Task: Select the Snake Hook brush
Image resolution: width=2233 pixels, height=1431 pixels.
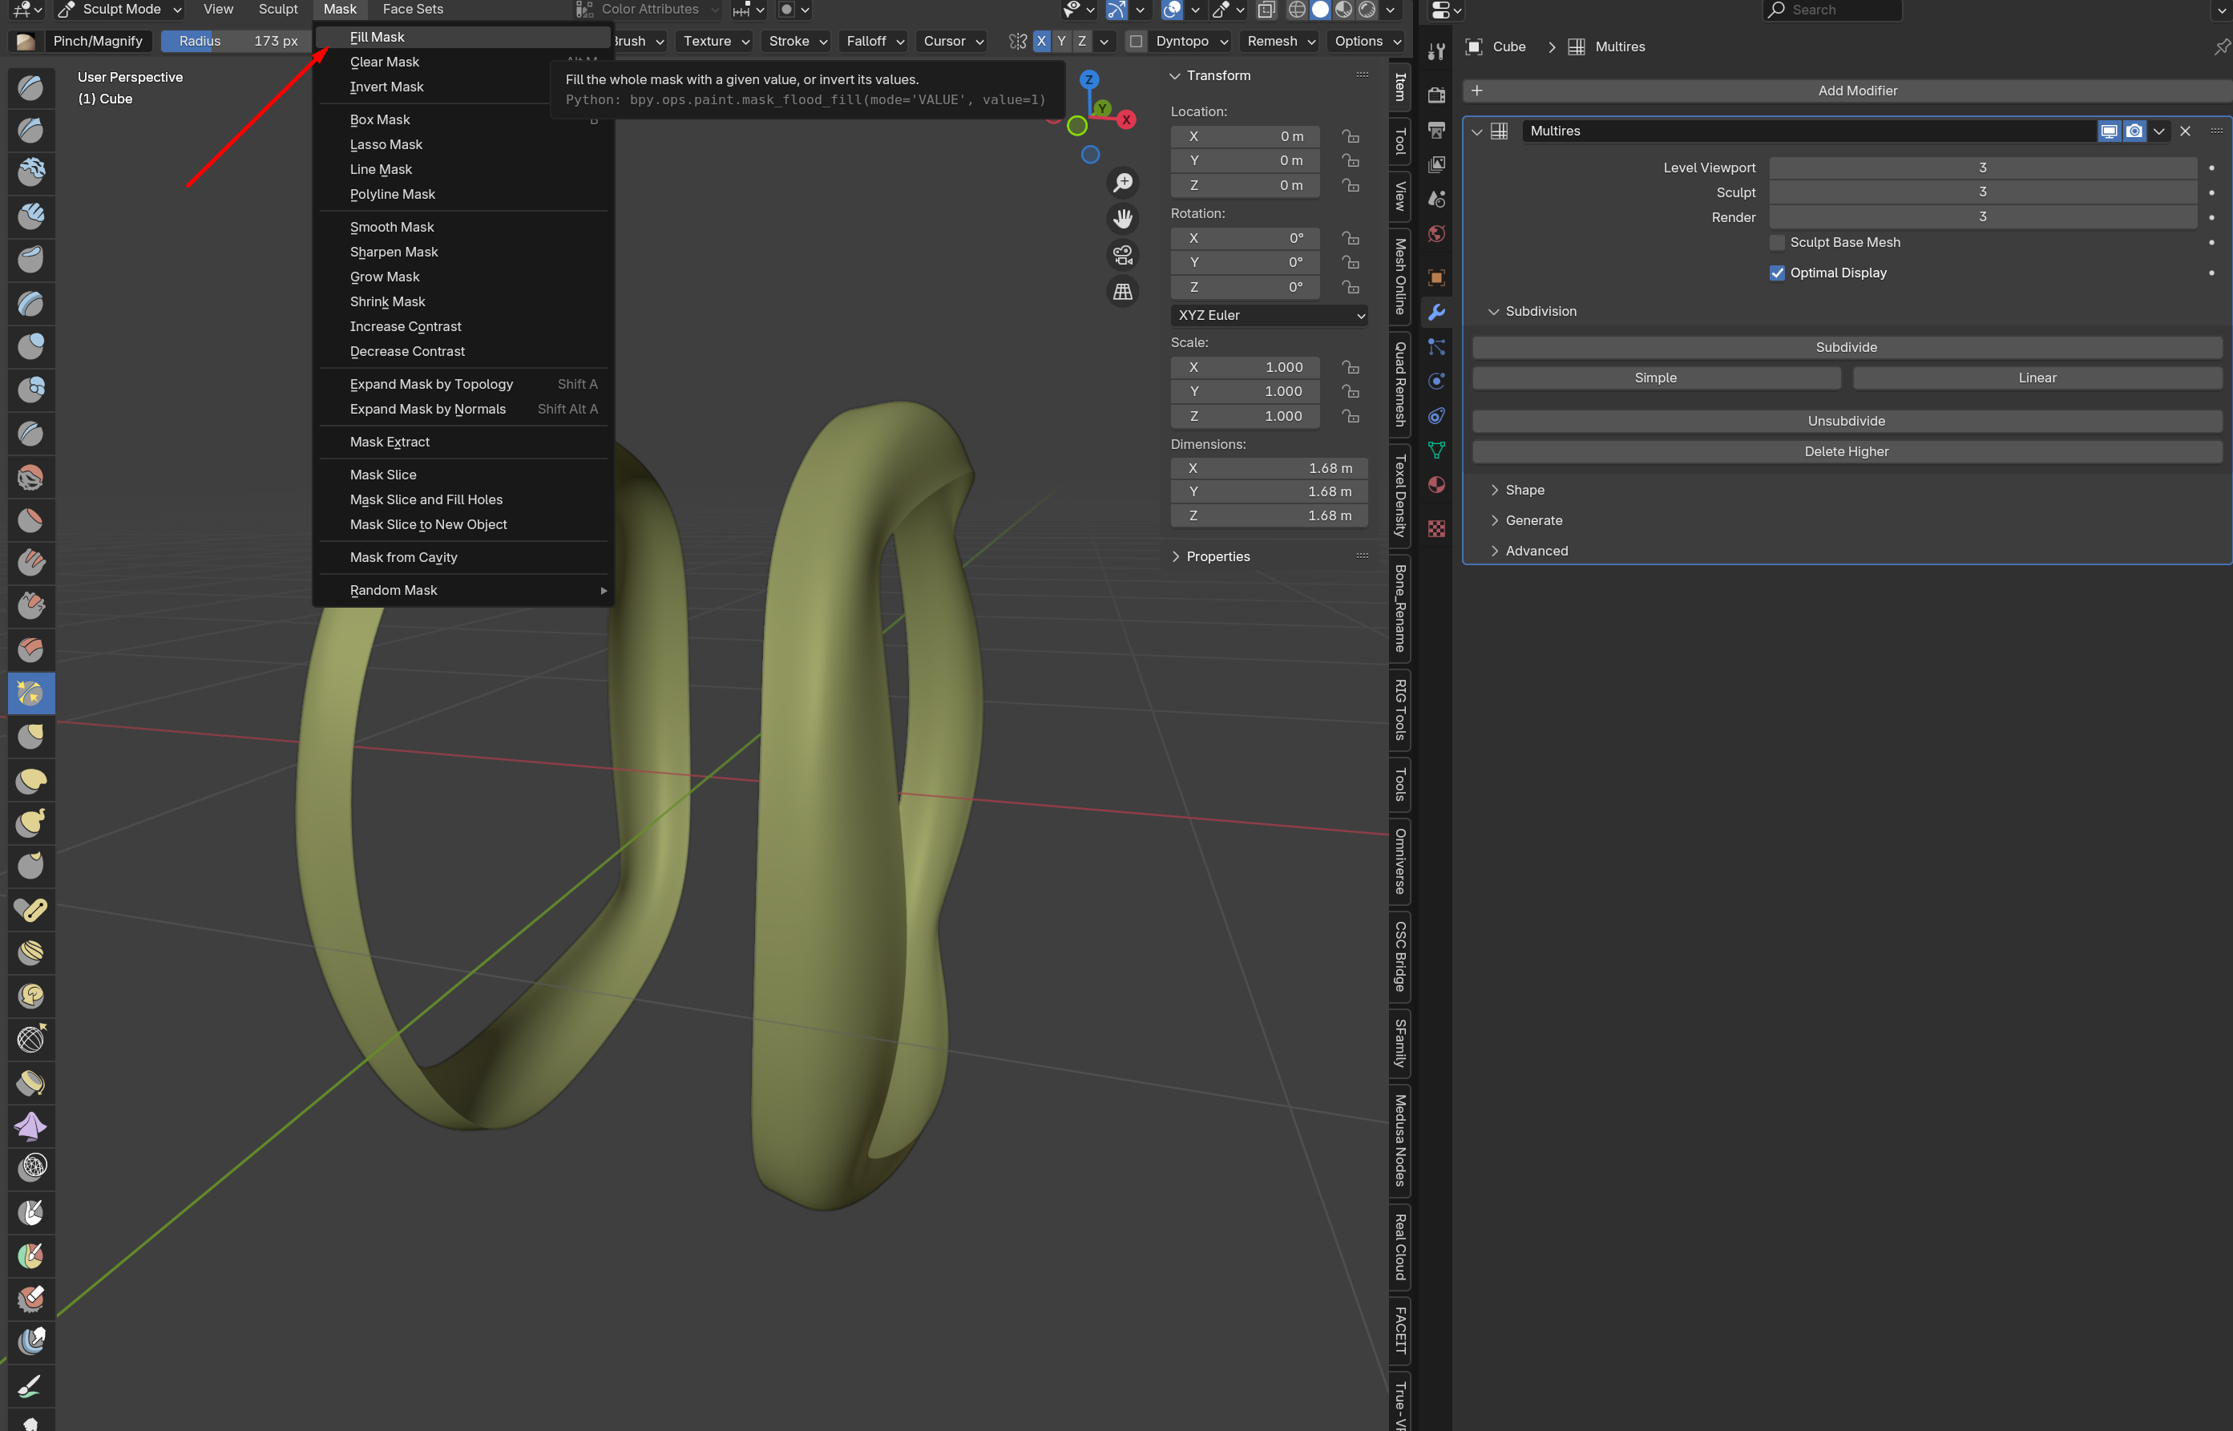Action: coord(30,823)
